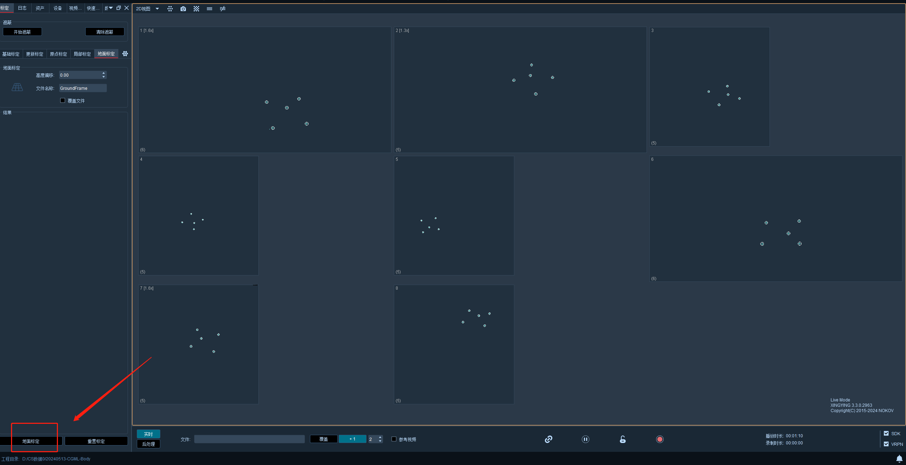Open the 日志 tab
The image size is (906, 465).
coord(22,8)
